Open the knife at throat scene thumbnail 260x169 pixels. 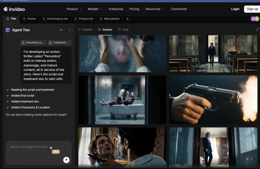point(122,147)
